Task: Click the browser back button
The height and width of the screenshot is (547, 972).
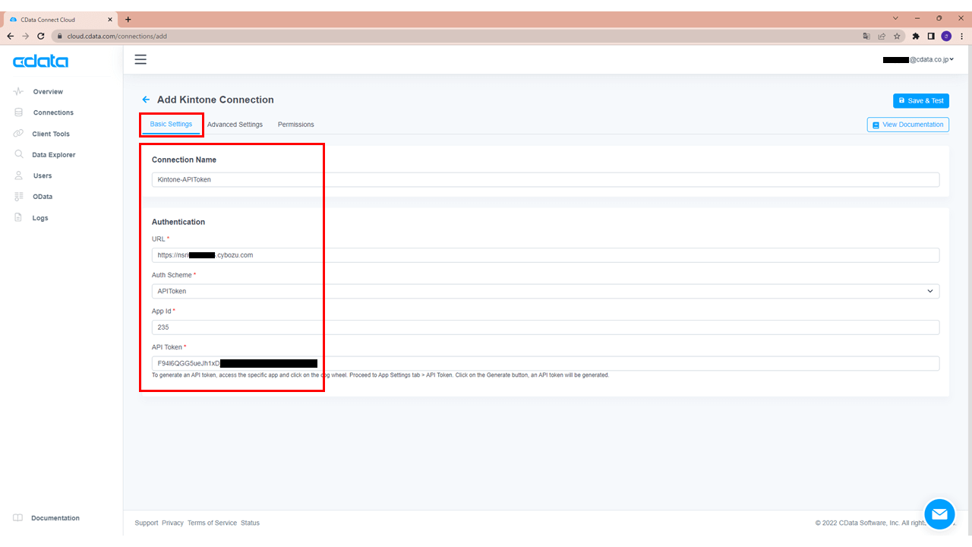Action: (x=11, y=36)
